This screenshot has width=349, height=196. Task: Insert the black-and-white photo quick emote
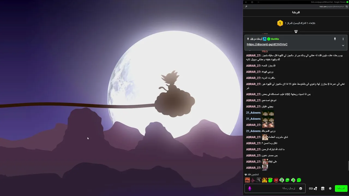pyautogui.click(x=259, y=180)
